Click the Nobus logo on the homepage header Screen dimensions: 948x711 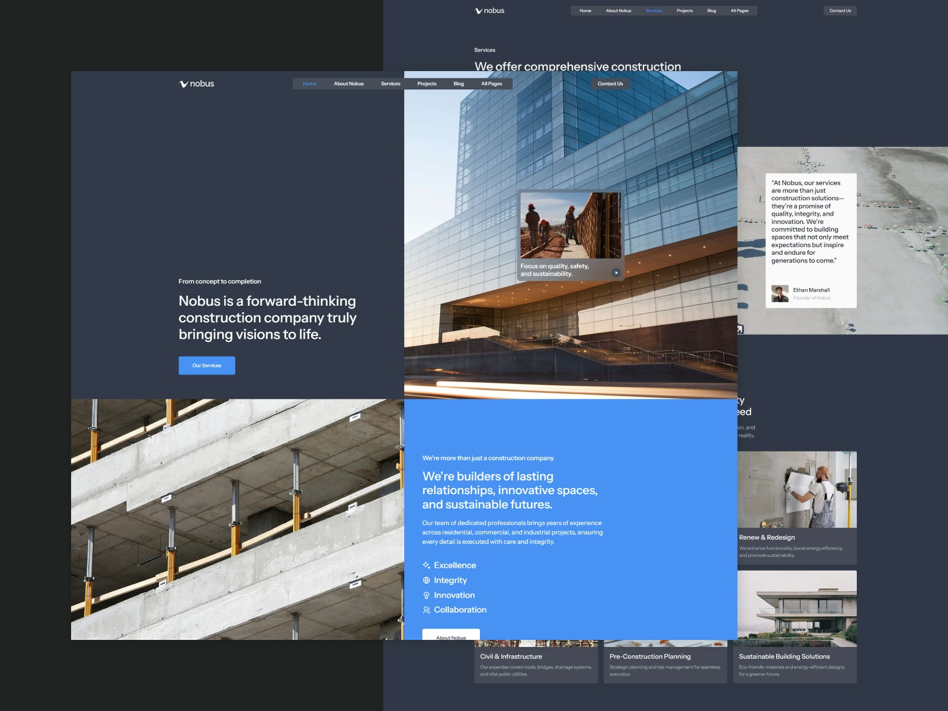pos(196,84)
